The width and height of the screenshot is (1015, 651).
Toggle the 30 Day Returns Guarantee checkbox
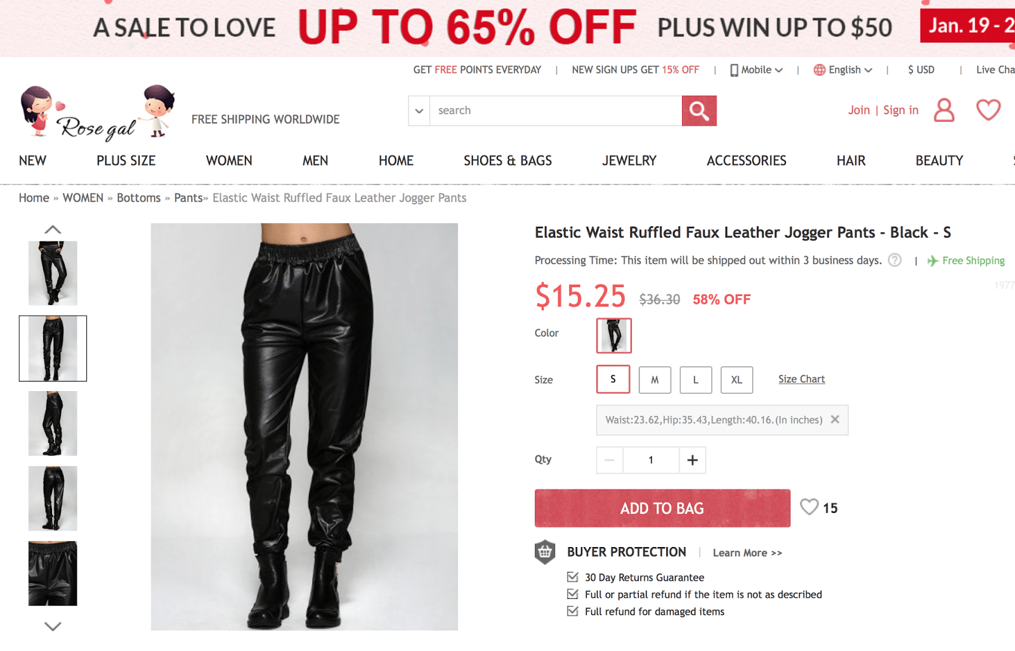(573, 577)
